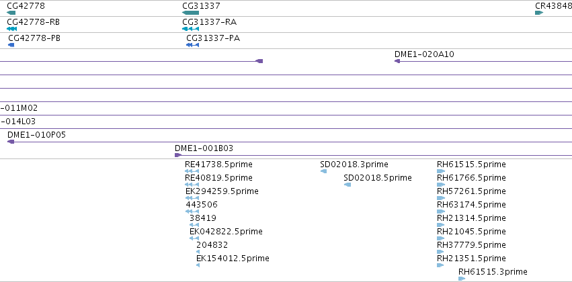
Task: Select the -014L03 clone label
Action: point(18,122)
